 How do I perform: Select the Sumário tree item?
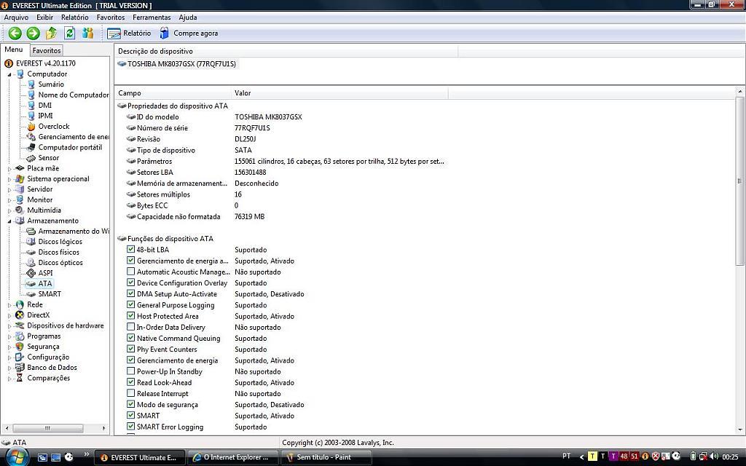click(x=51, y=84)
